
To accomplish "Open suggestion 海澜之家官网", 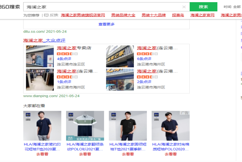I will tap(202, 15).
